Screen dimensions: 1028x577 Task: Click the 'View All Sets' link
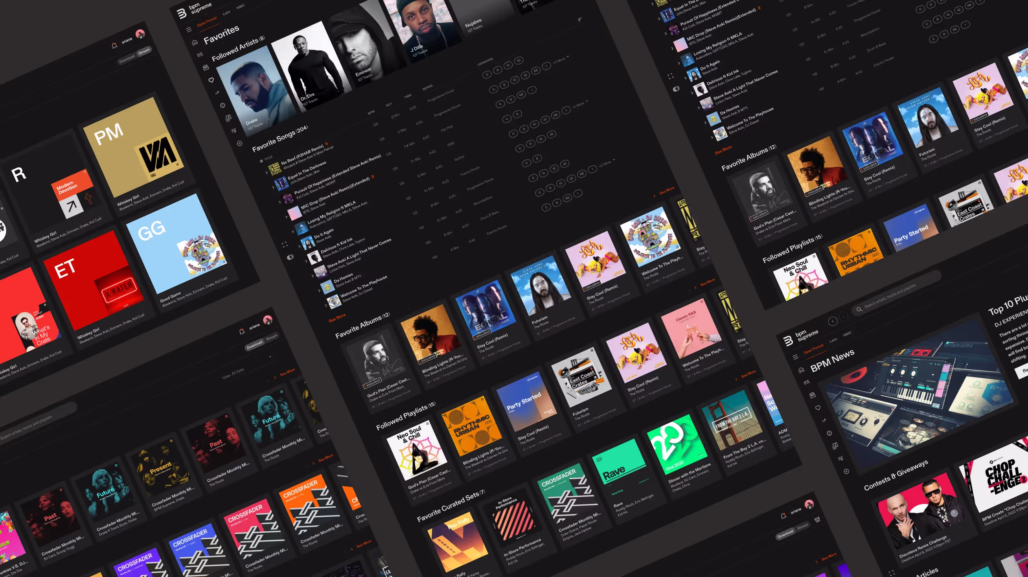[x=233, y=373]
